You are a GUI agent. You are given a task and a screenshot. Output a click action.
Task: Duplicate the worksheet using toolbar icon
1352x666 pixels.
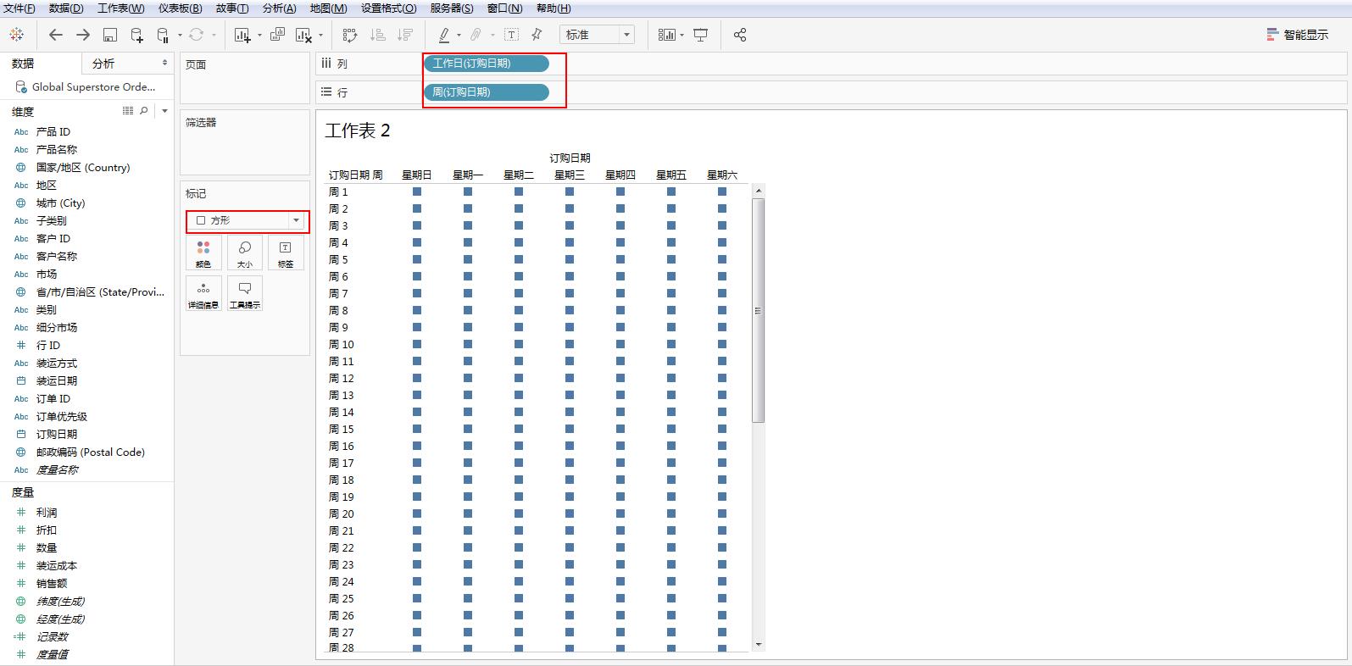point(277,35)
